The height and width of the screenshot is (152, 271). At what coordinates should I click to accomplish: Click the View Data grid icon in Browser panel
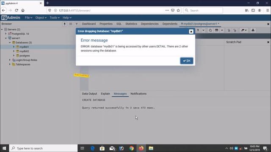coord(71,24)
